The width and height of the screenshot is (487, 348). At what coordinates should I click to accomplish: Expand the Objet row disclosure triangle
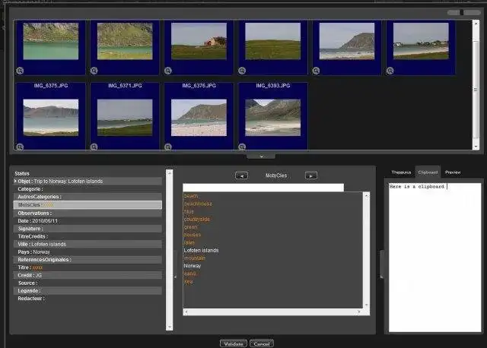click(15, 181)
